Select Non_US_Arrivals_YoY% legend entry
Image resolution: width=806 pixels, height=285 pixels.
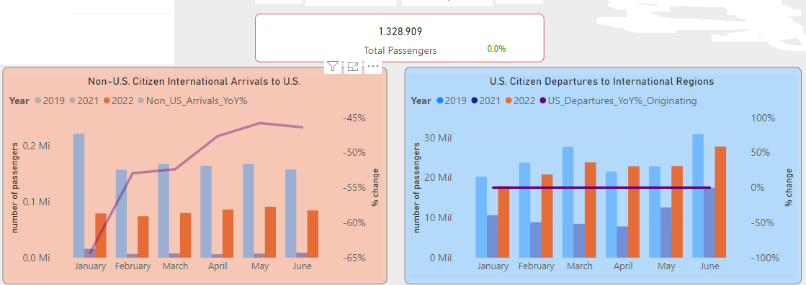pyautogui.click(x=192, y=101)
